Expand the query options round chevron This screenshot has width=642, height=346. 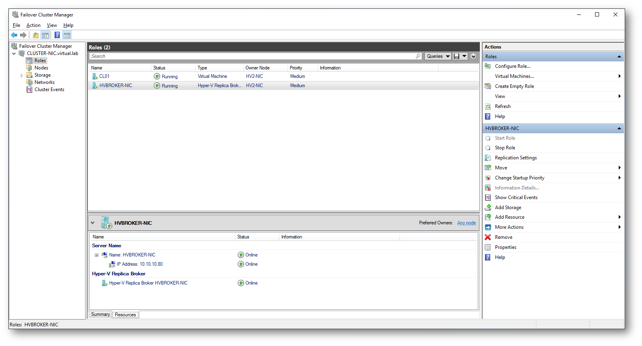coord(473,56)
